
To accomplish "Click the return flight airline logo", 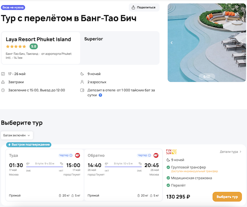I will (x=156, y=155).
